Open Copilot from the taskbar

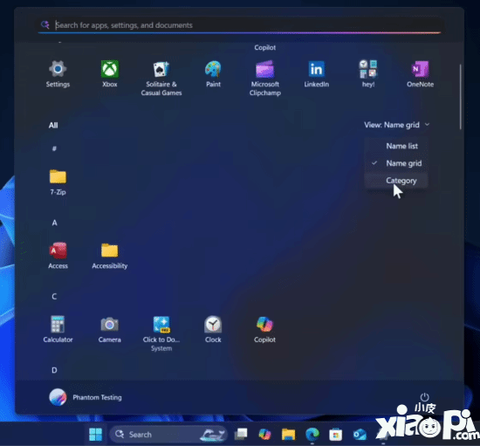point(264,434)
